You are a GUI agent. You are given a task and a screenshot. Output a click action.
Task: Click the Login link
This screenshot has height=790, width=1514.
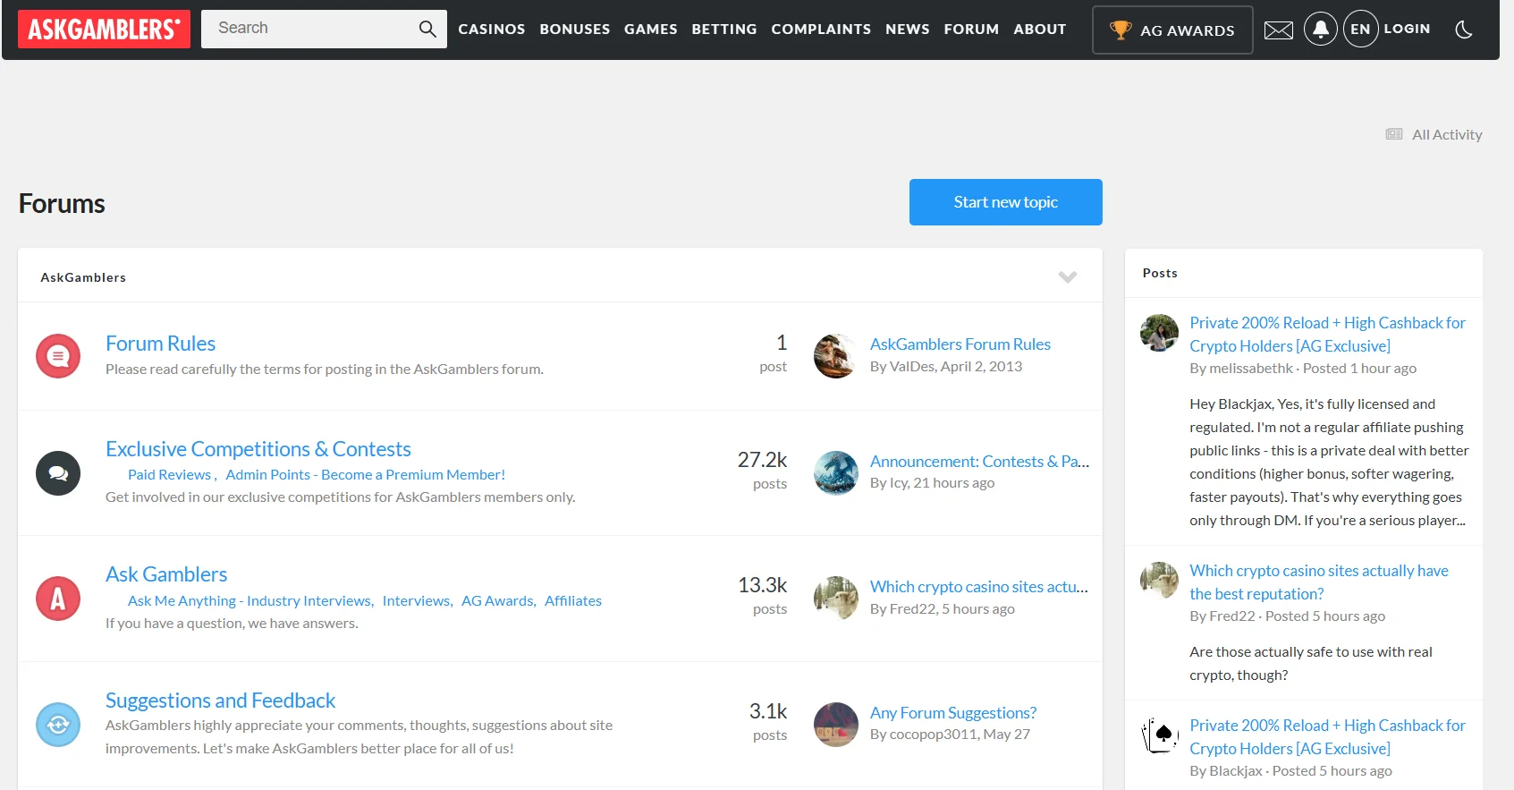click(1407, 29)
